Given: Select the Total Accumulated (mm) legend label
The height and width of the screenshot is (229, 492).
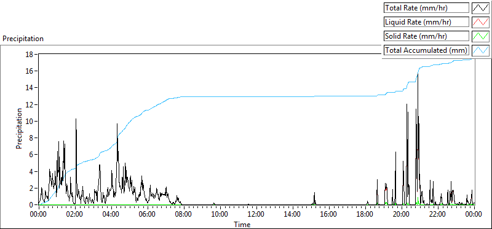Looking at the screenshot, I should click(426, 50).
